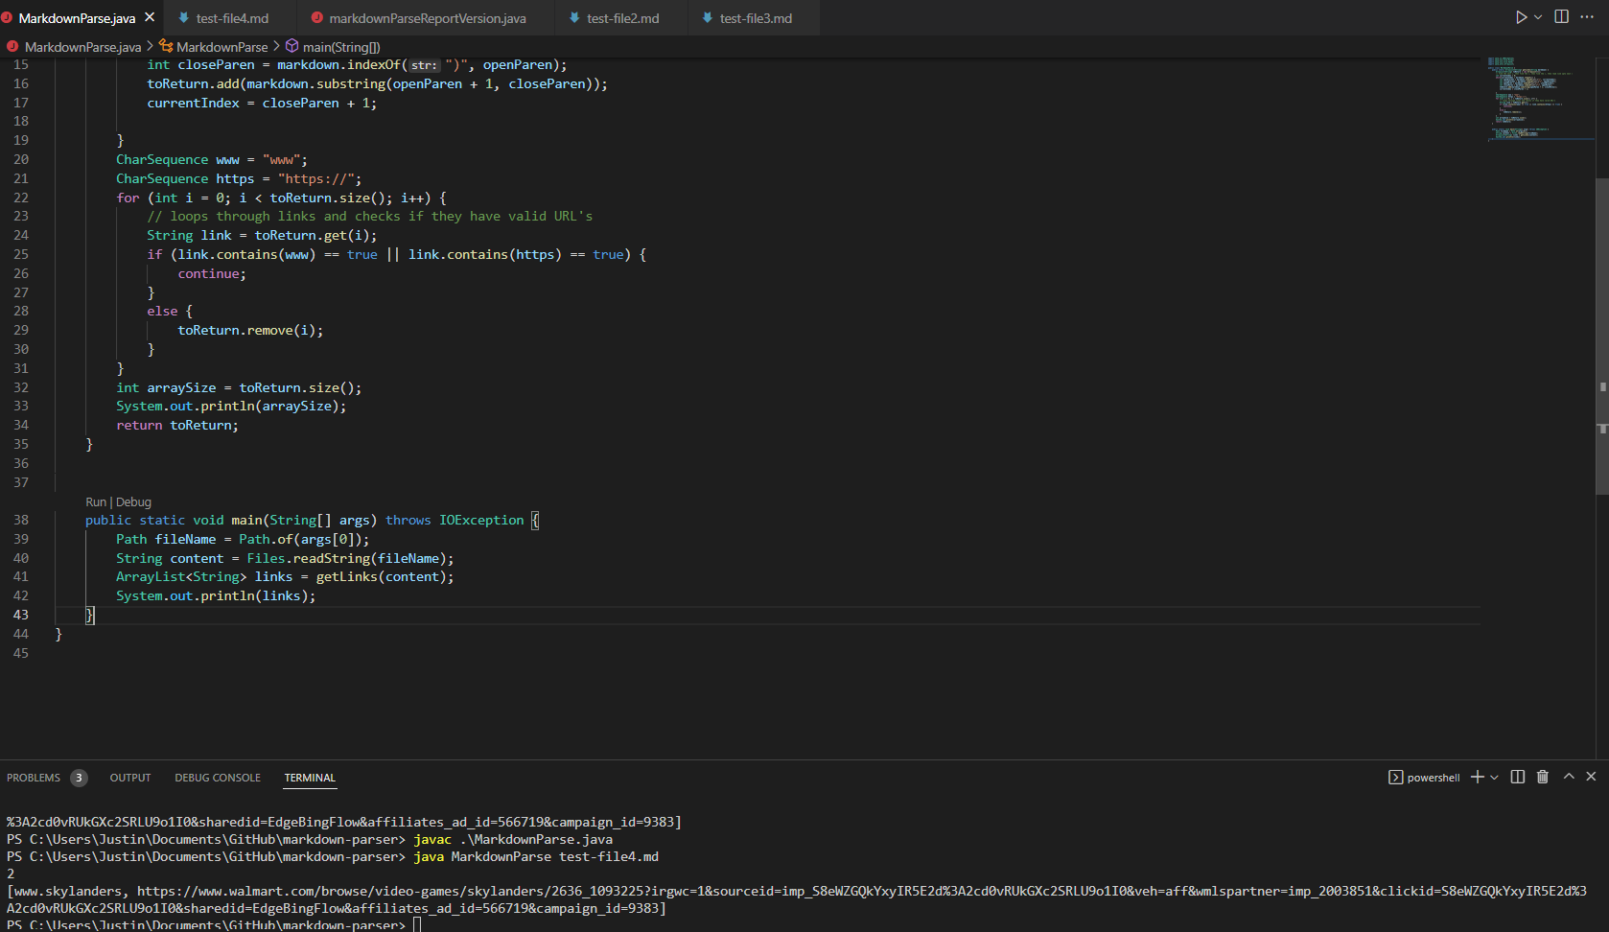The image size is (1609, 932).
Task: Click the MarkdownParse class breadcrumb
Action: [222, 47]
